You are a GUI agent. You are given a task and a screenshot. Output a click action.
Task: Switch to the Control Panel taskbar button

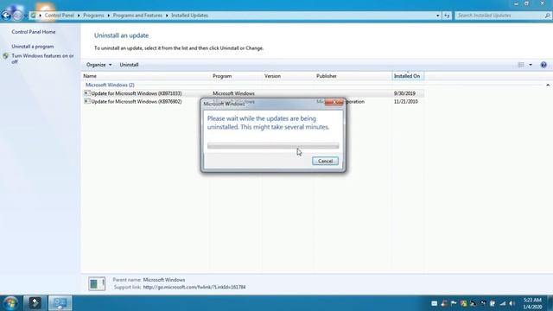[60, 303]
